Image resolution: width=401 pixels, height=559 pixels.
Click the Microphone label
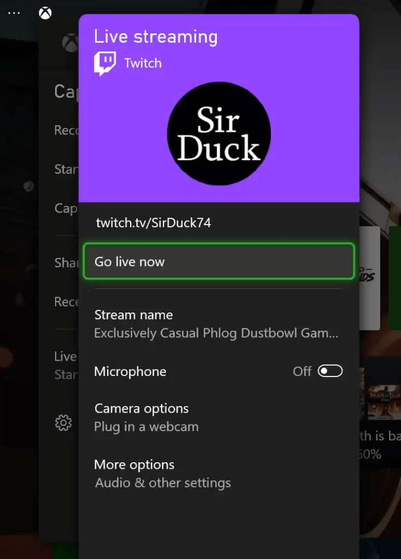coord(130,372)
